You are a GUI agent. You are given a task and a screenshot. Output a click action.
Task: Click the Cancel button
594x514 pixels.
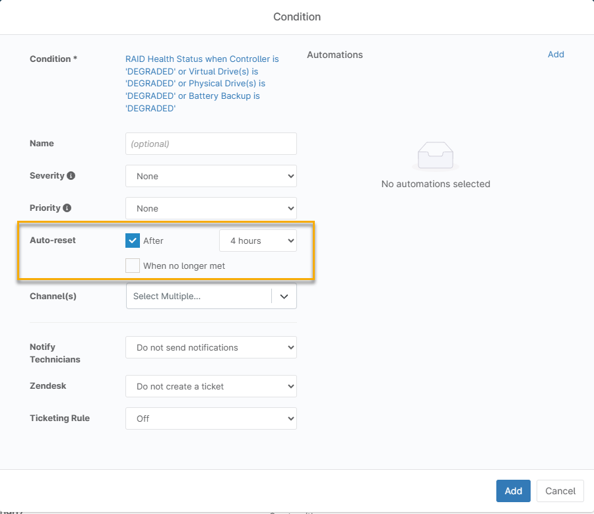(x=560, y=491)
